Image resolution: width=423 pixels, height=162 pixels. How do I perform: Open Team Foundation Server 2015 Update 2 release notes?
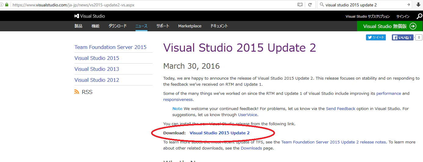334,142
